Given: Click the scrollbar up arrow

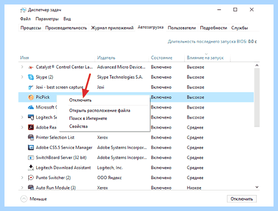Looking at the screenshot, I should pyautogui.click(x=257, y=65).
